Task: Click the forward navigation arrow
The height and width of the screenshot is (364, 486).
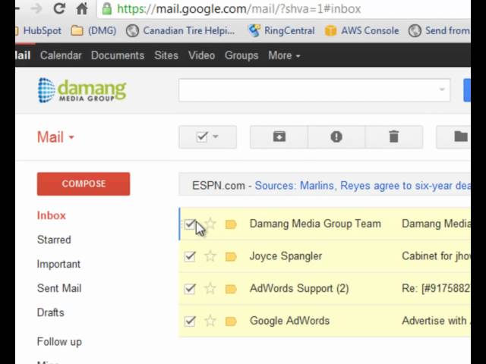Action: point(37,8)
